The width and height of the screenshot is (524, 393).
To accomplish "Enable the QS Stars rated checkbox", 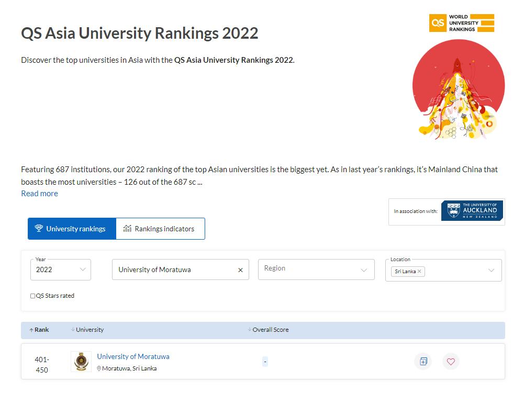I will coord(33,296).
